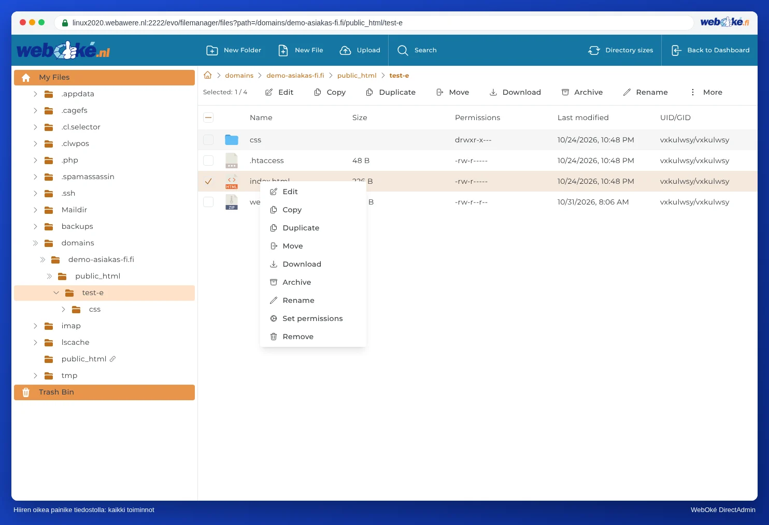Click the toolbar Archive icon
The height and width of the screenshot is (525, 769).
point(565,92)
